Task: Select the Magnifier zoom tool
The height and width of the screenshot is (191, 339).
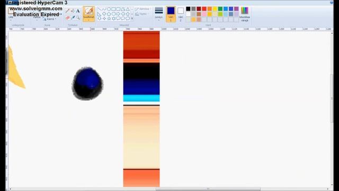Action: [78, 18]
